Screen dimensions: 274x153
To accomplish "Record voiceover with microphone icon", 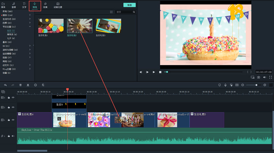I will (225, 85).
